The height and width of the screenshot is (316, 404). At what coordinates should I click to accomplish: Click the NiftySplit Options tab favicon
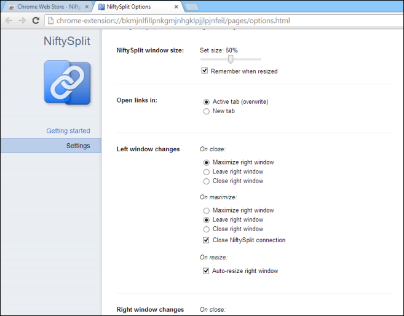(101, 7)
